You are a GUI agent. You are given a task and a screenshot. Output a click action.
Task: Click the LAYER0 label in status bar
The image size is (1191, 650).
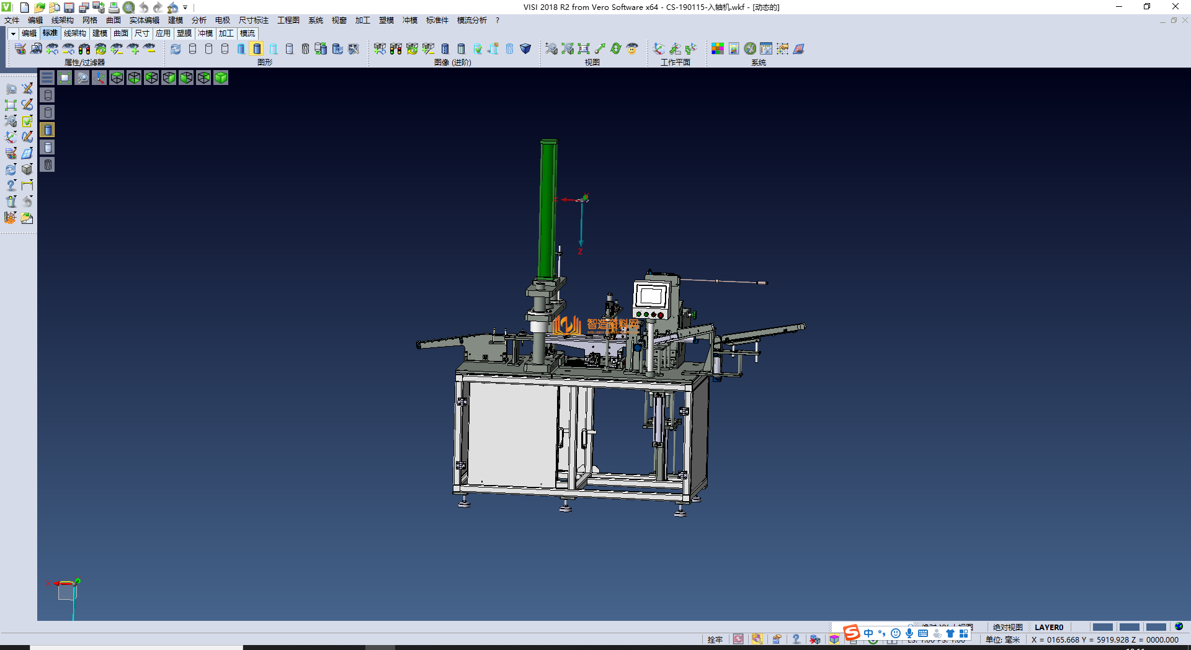(1048, 627)
